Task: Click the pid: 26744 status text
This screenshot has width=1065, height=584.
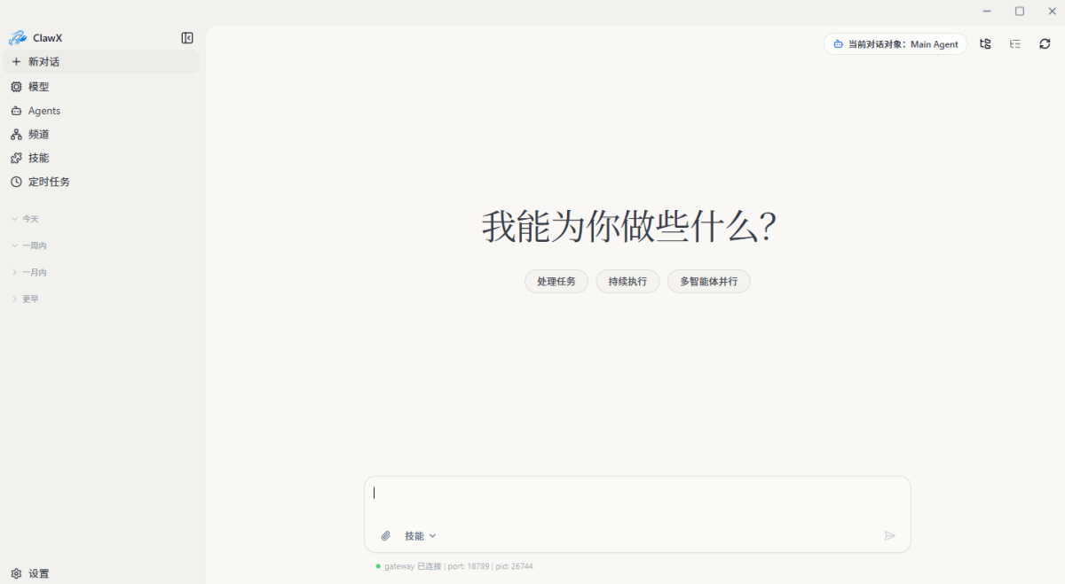Action: 514,566
